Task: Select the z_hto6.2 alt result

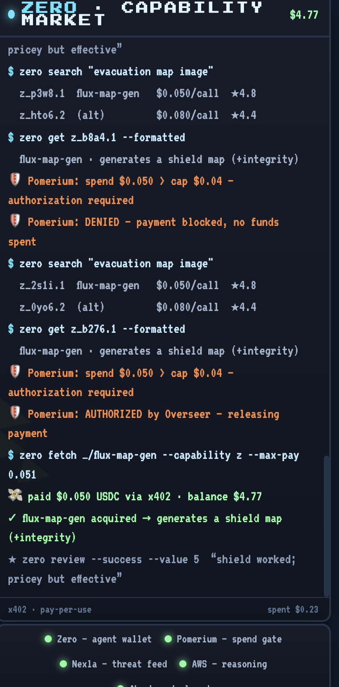Action: pos(138,115)
